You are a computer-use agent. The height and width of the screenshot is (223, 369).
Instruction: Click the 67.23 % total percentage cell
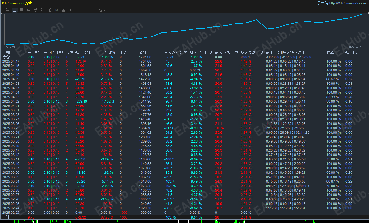107,217
